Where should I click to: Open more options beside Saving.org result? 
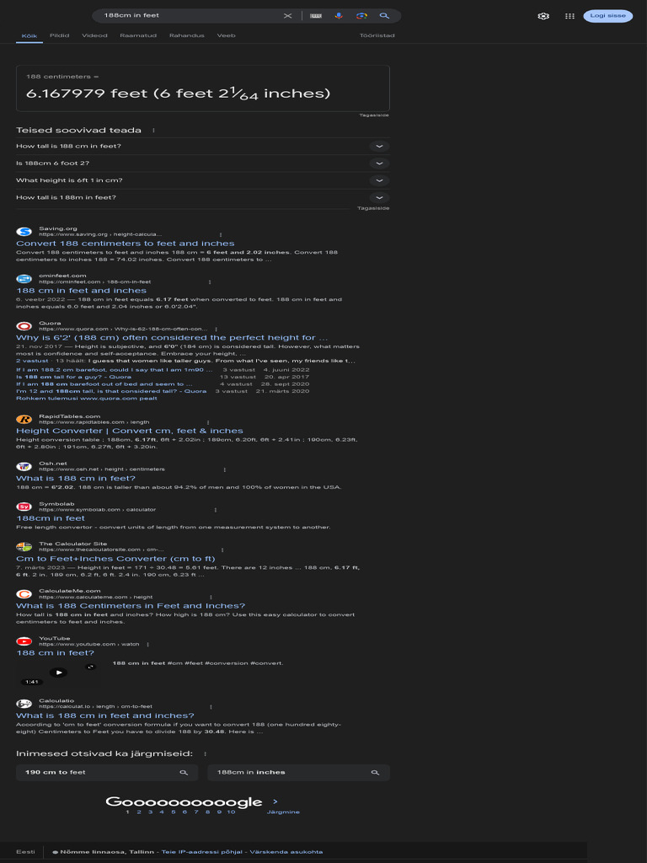(221, 234)
